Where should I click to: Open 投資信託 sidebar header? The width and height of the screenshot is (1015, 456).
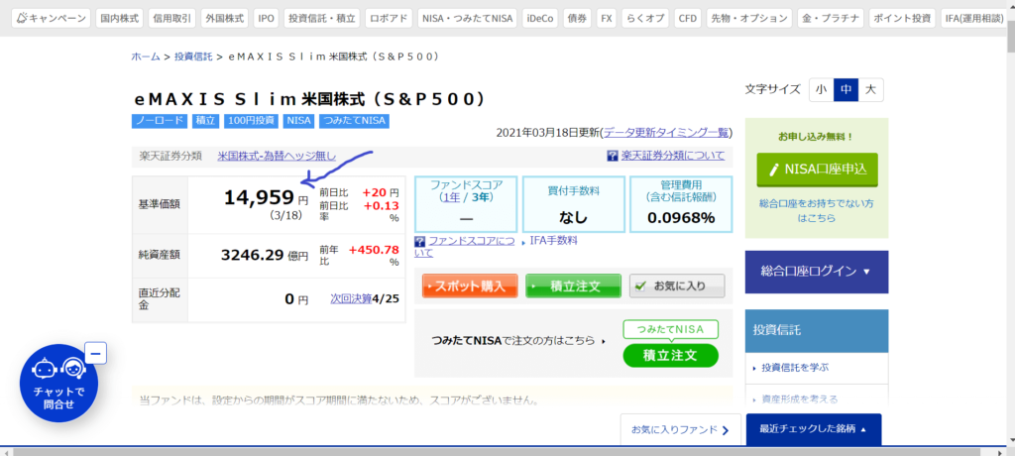(817, 330)
